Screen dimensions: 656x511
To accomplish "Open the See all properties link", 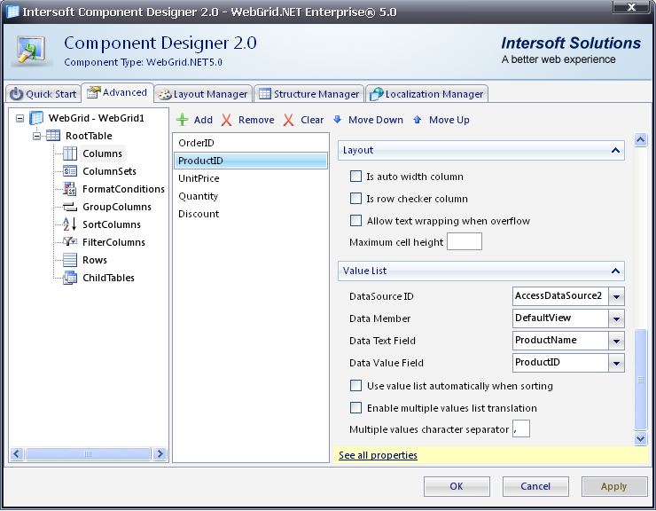I will coord(378,455).
